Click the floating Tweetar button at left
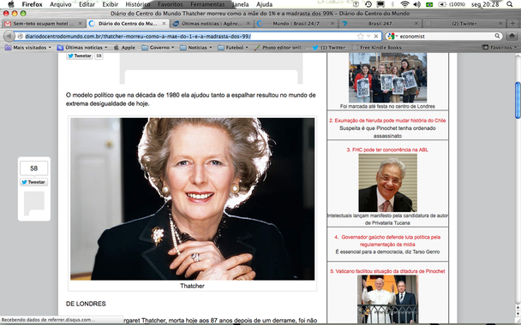The width and height of the screenshot is (521, 325). click(33, 182)
